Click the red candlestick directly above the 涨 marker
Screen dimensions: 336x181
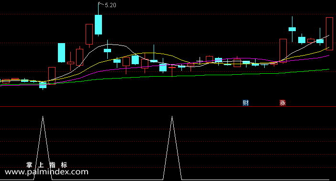[x=283, y=51]
